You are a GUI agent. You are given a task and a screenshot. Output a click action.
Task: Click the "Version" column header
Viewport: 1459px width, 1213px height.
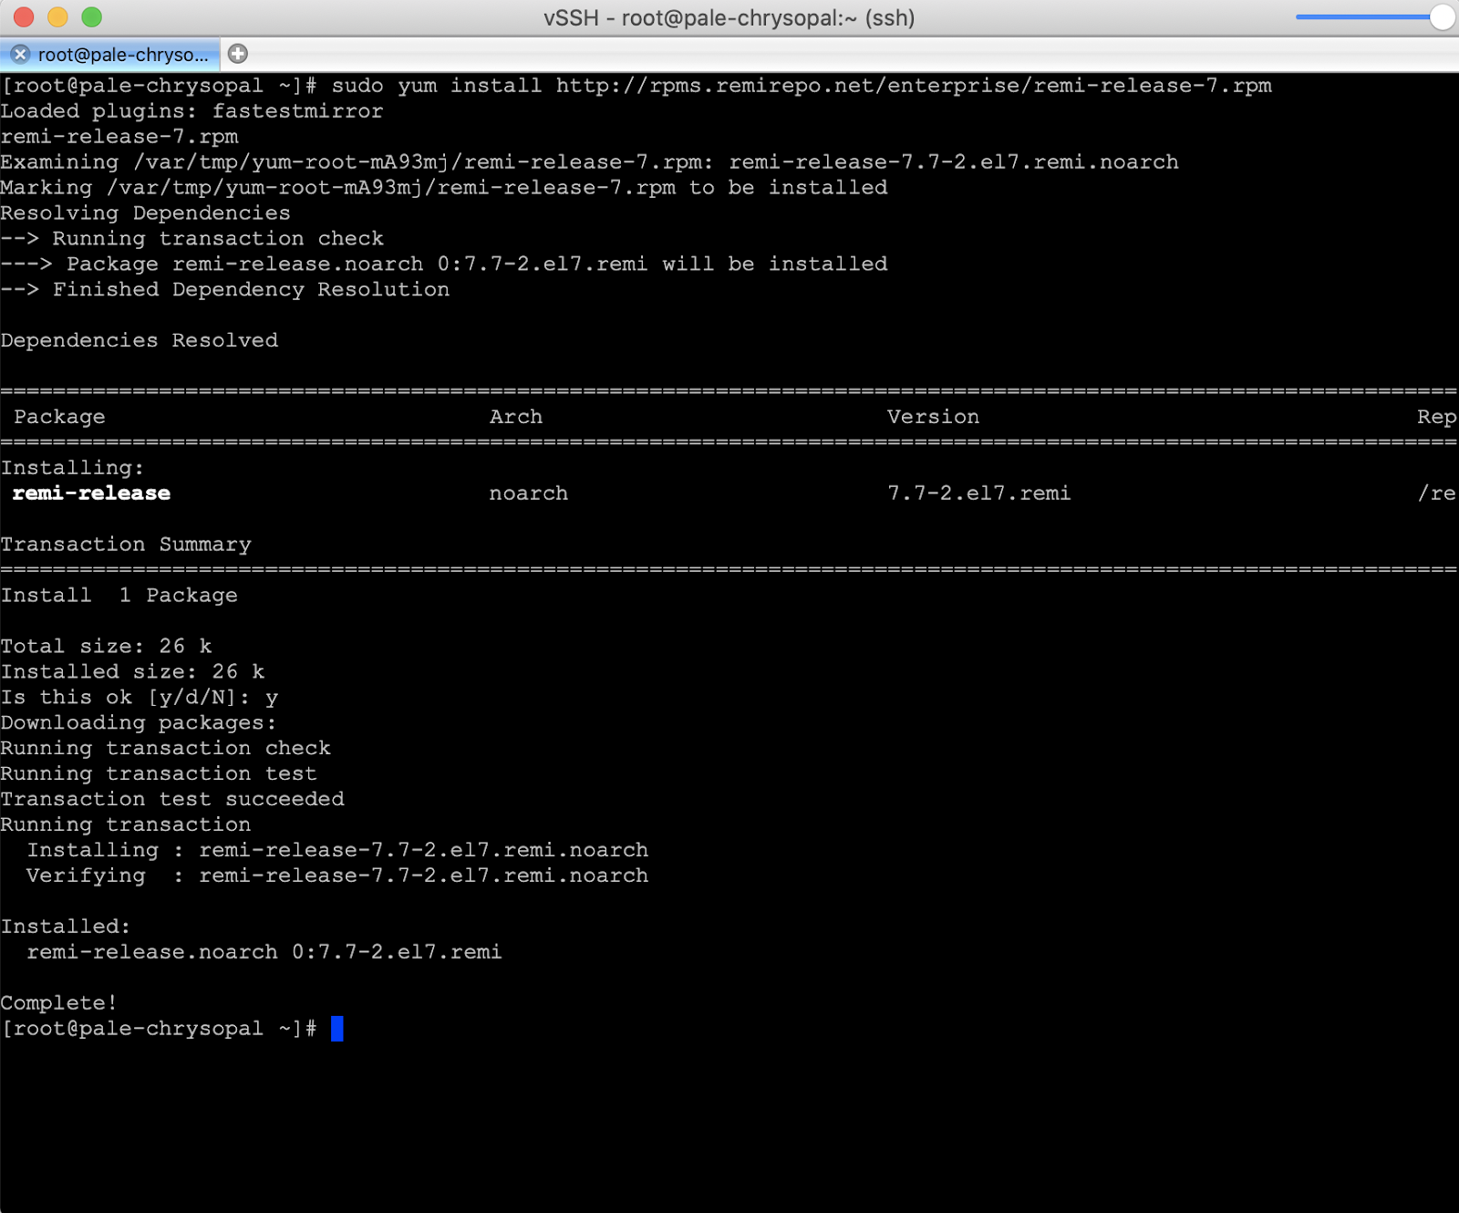[933, 418]
